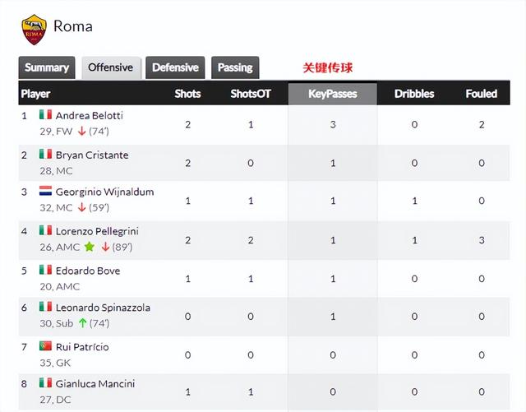
Task: Click Spinazzola's green substitution-on arrow
Action: point(82,323)
